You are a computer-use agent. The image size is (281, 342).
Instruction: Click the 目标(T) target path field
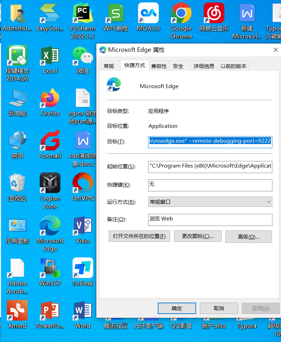[x=210, y=142]
